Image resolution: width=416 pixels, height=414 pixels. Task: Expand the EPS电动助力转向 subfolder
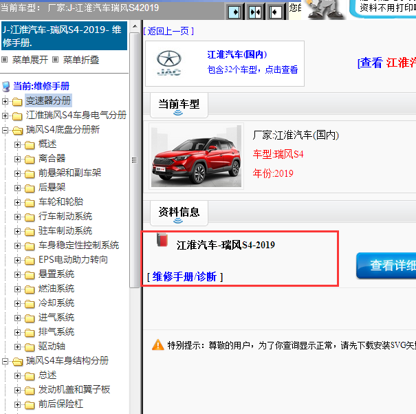[x=17, y=260]
